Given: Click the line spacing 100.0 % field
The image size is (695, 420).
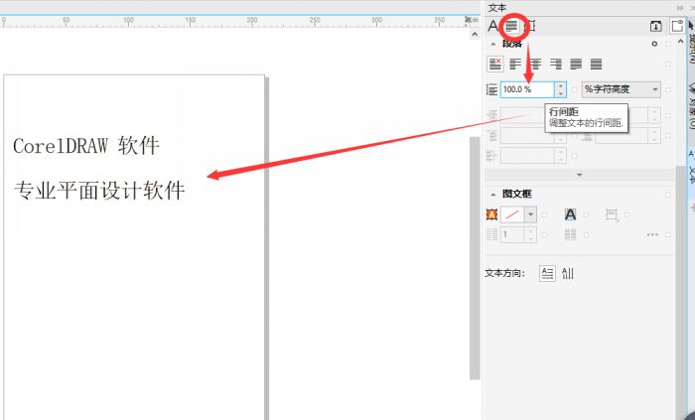Looking at the screenshot, I should 527,89.
